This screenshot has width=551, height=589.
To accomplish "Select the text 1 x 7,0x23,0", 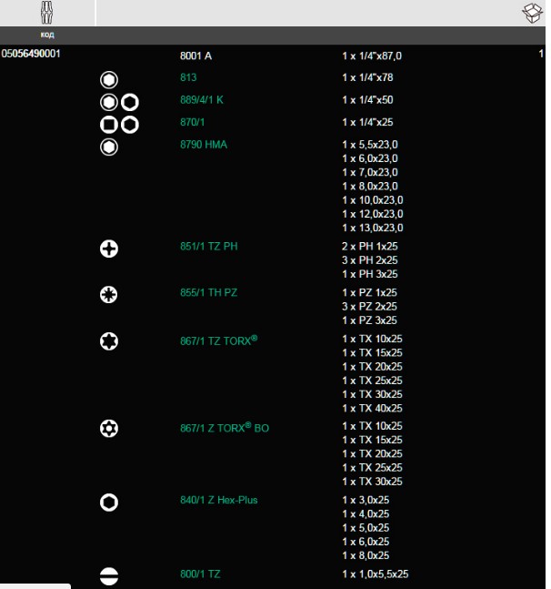I will point(370,172).
